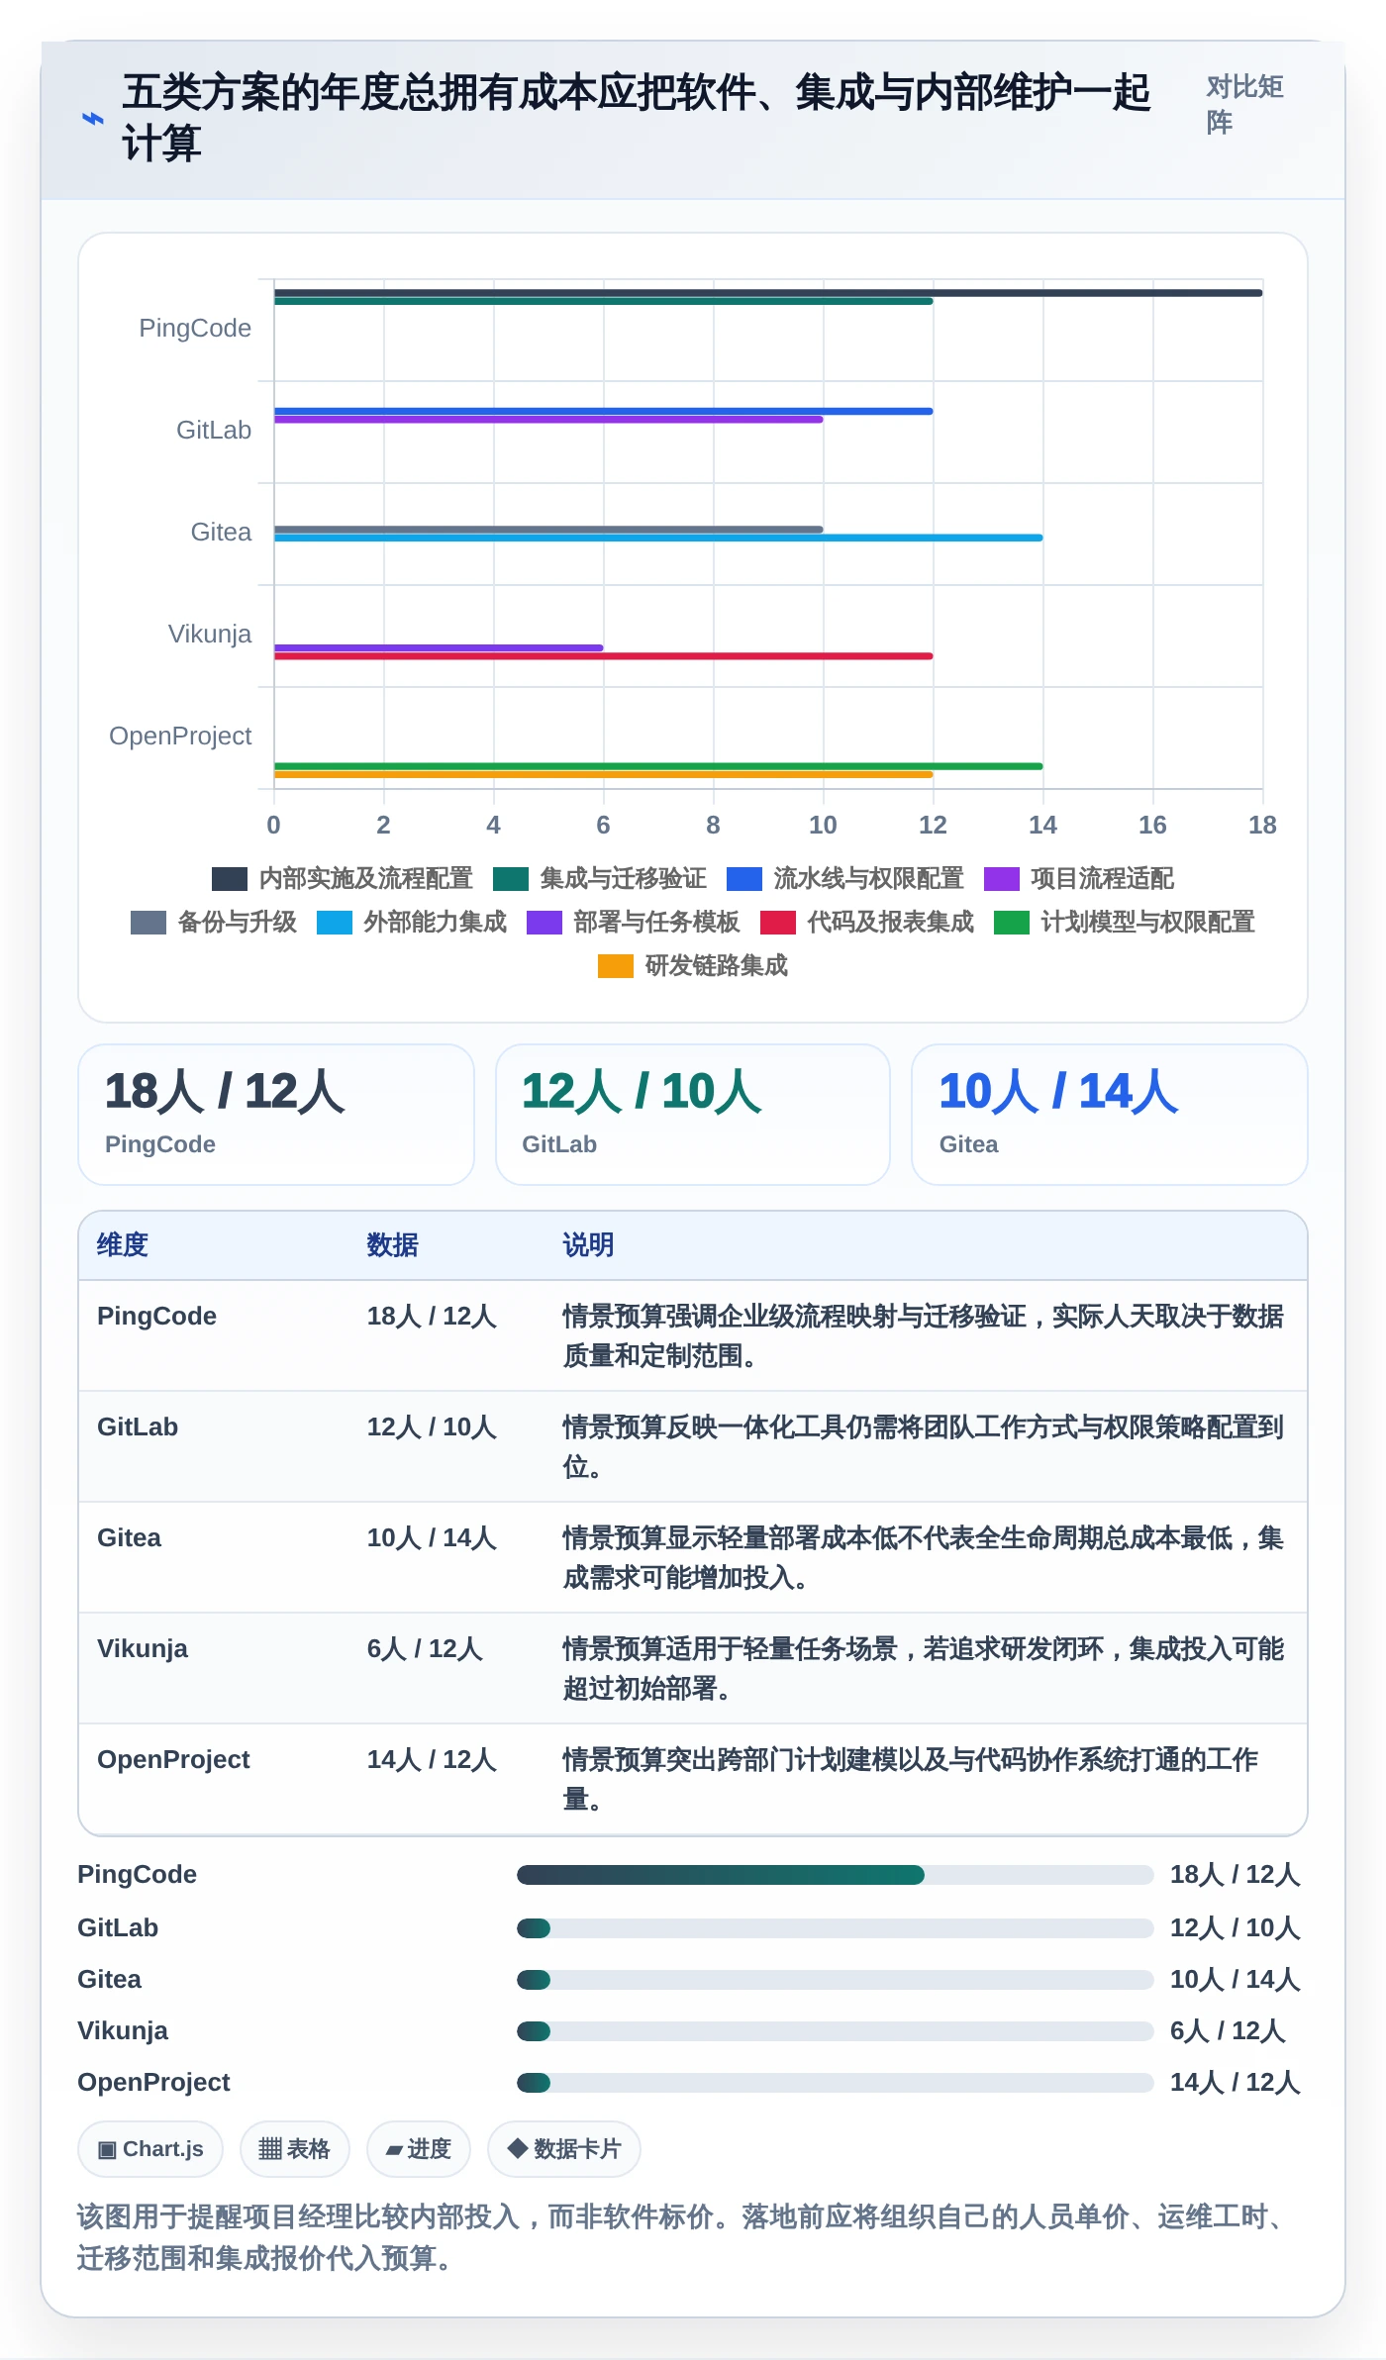Click the orange OpenProject bar in chart

coord(603,774)
